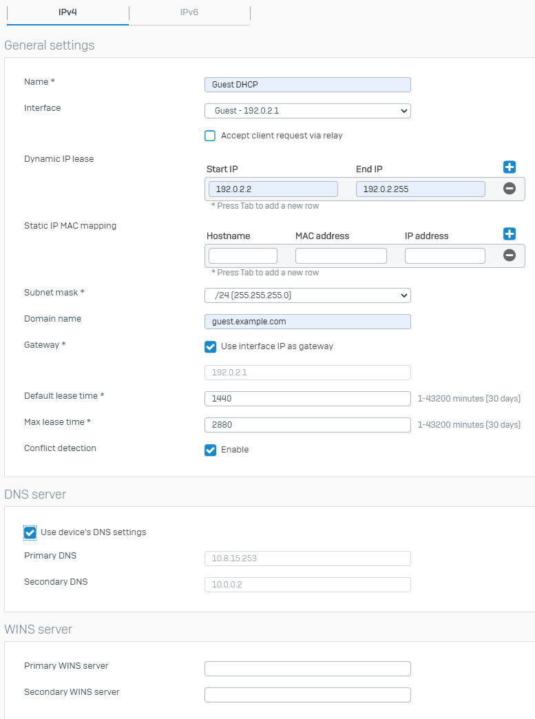Uncheck Use interface IP as gateway
Screen dimensions: 535x719
(210, 346)
